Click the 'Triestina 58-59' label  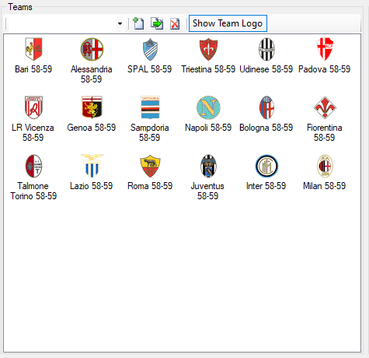[208, 69]
